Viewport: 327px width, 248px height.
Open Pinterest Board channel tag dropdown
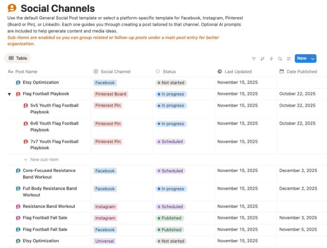tap(111, 94)
